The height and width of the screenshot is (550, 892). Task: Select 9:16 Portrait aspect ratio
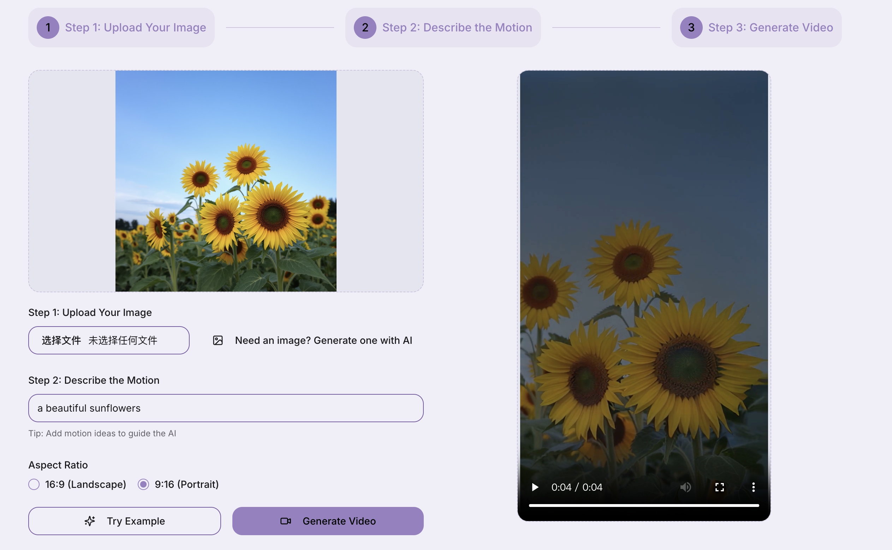click(x=143, y=485)
